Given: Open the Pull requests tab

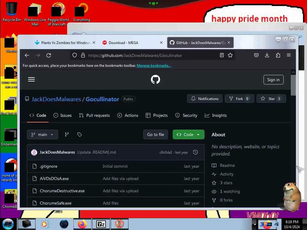Looking at the screenshot, I should (x=94, y=115).
